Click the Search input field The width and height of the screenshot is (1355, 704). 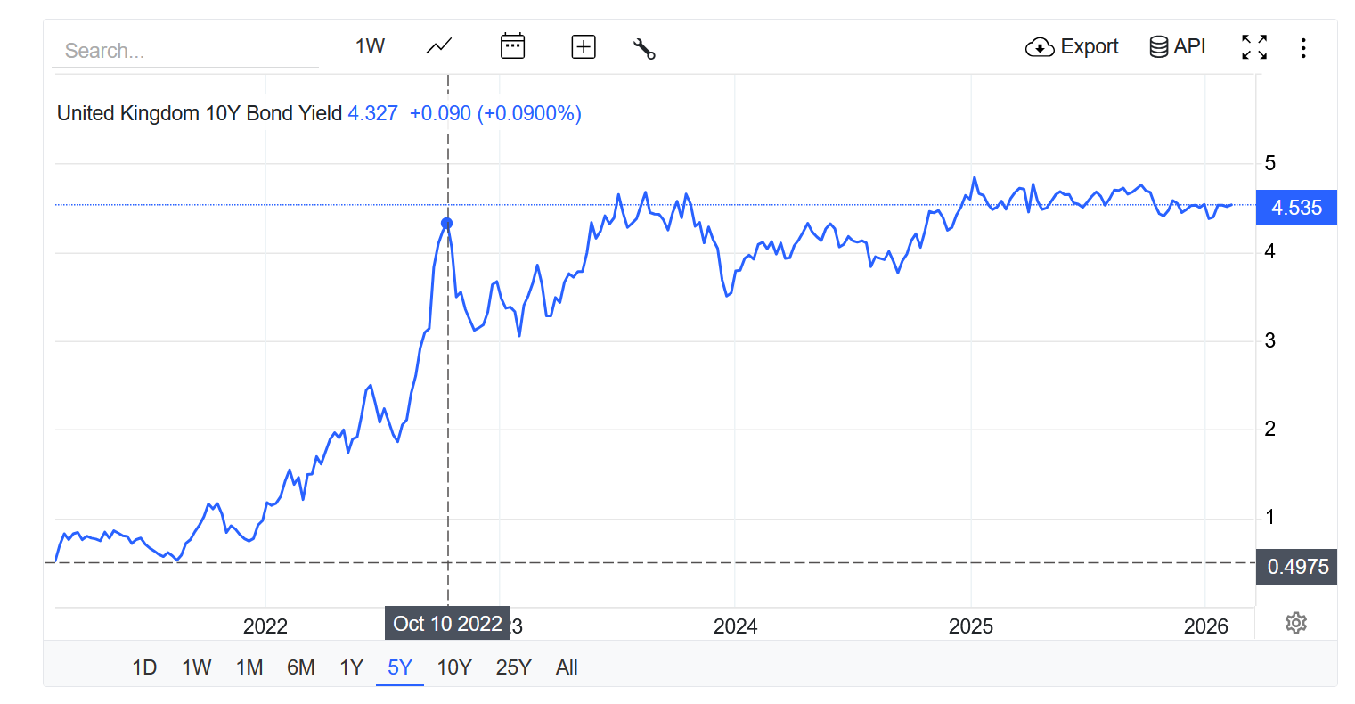(x=185, y=51)
